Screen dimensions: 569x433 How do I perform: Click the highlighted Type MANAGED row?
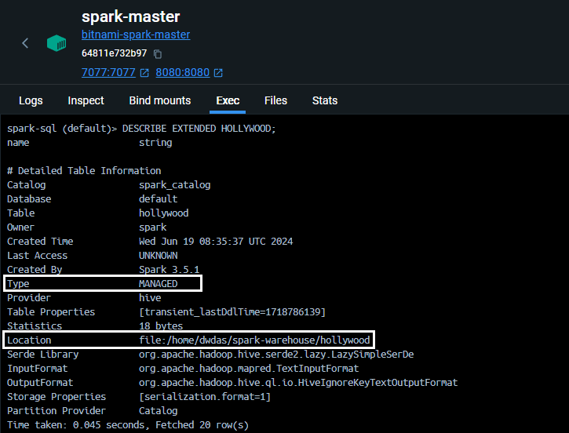103,284
